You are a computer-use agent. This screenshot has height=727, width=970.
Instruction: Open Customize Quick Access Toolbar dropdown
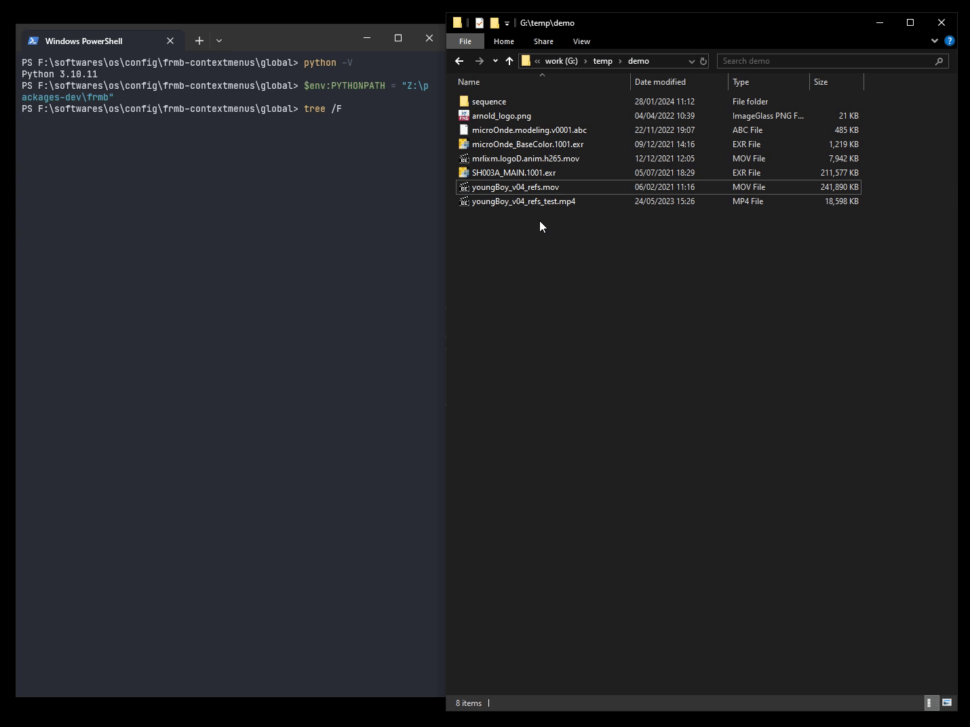[507, 24]
